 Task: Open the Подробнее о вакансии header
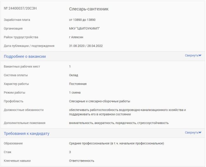pos(25,56)
